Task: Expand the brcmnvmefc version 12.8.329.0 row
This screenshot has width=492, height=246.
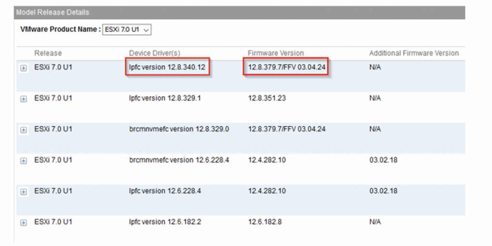Action: point(23,130)
